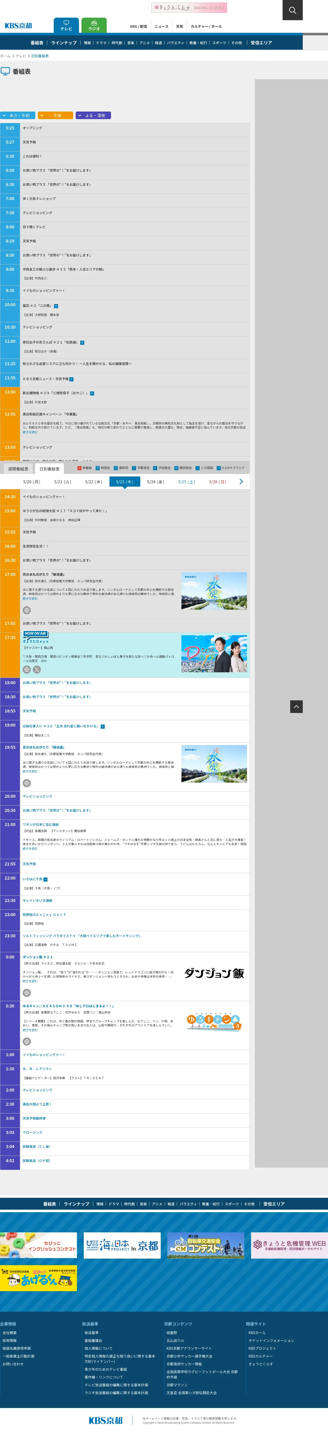Go to ホーム in the breadcrumb
This screenshot has width=328, height=1433.
5,56
